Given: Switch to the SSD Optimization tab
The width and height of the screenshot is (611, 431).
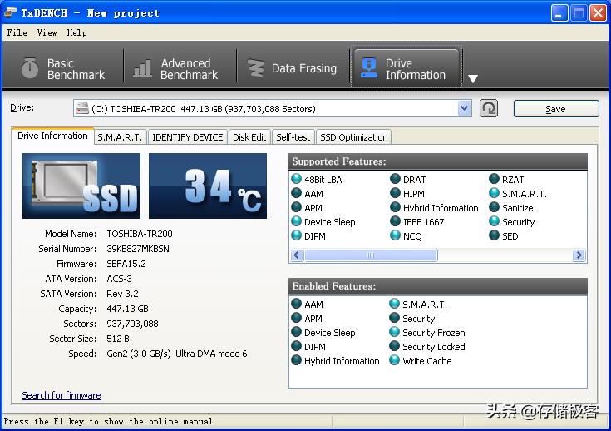Looking at the screenshot, I should 353,137.
